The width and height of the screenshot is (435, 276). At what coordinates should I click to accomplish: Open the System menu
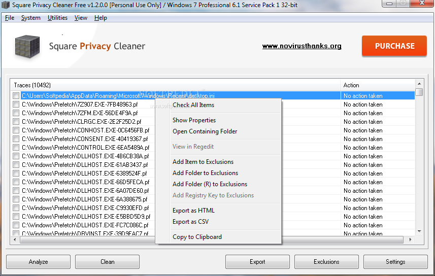pyautogui.click(x=31, y=18)
